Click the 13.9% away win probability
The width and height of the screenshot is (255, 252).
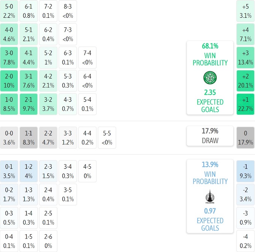pyautogui.click(x=210, y=165)
